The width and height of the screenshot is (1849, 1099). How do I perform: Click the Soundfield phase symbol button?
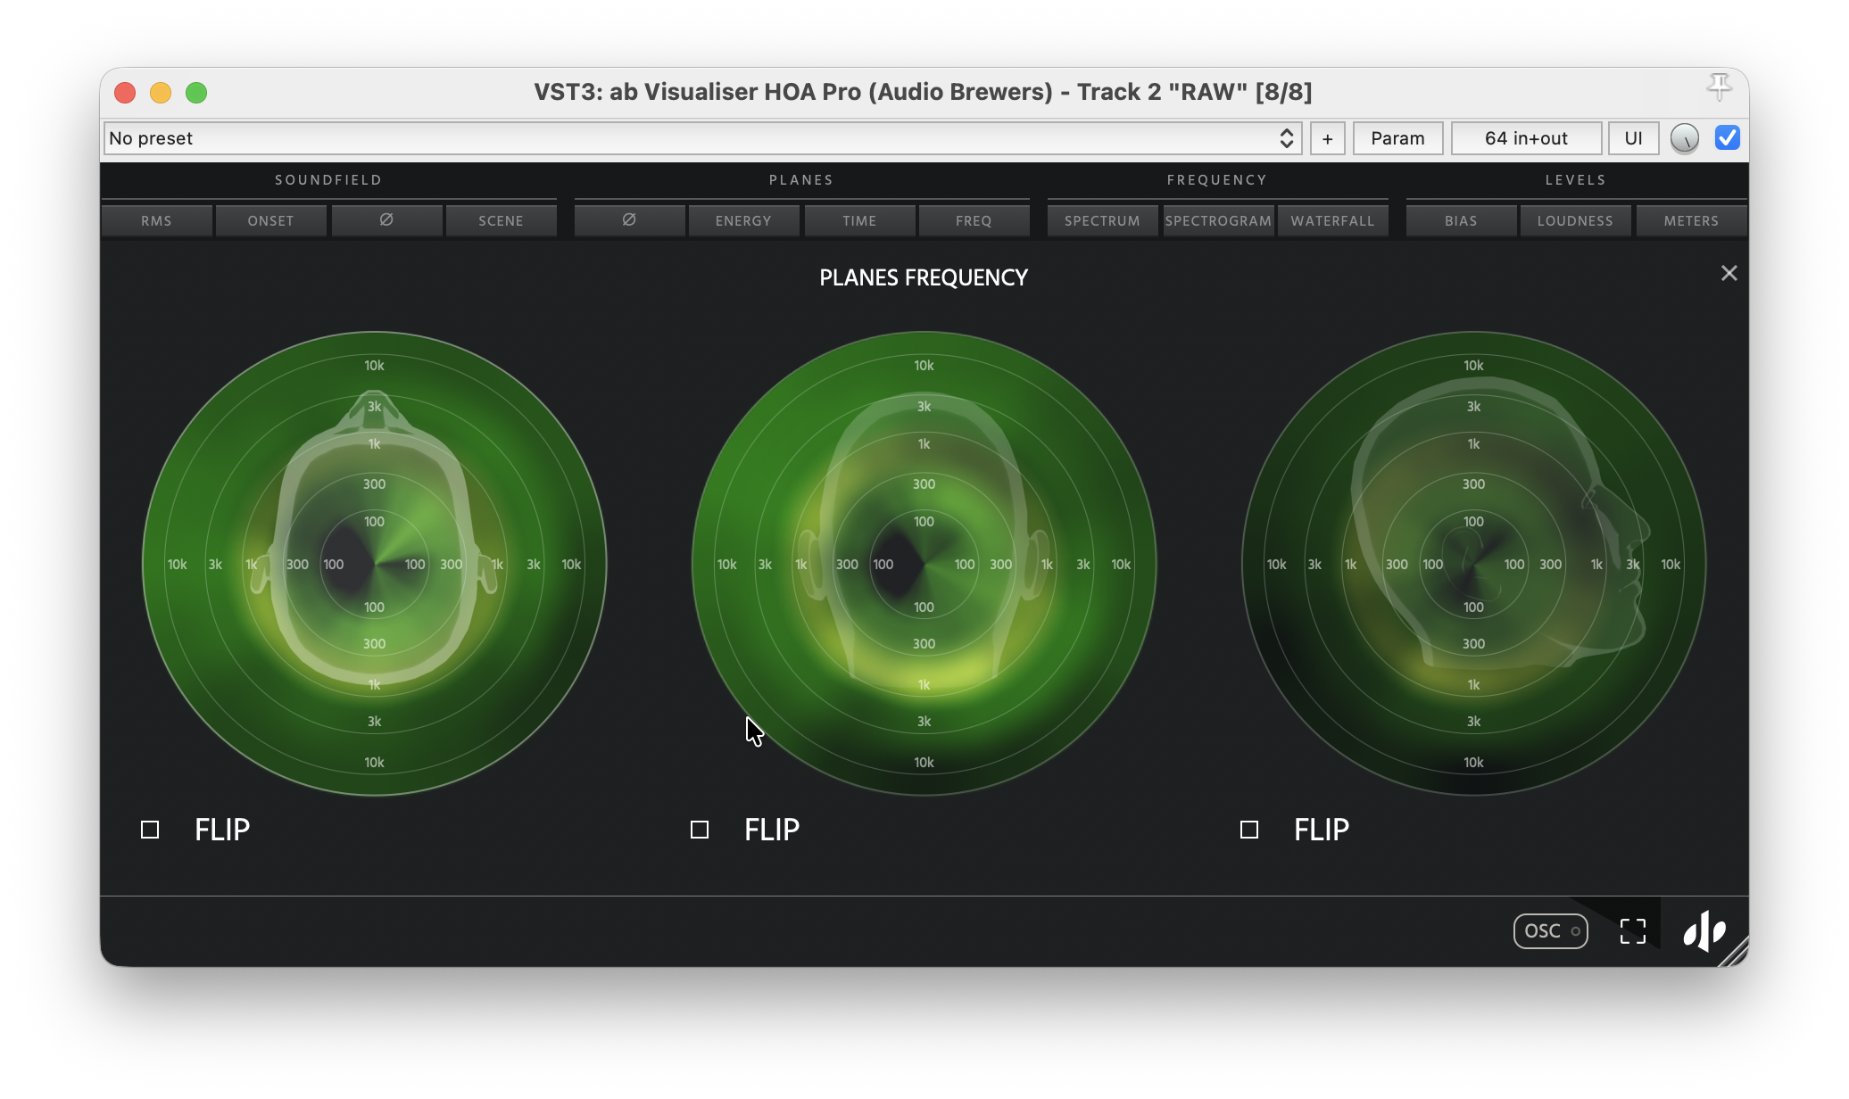(386, 220)
